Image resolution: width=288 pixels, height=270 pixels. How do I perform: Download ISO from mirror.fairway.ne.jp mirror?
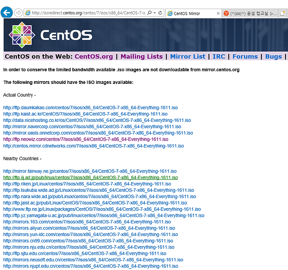(x=90, y=171)
